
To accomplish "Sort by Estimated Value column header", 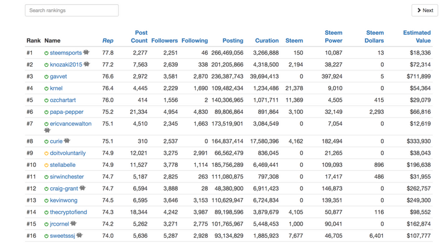I will tap(416, 37).
